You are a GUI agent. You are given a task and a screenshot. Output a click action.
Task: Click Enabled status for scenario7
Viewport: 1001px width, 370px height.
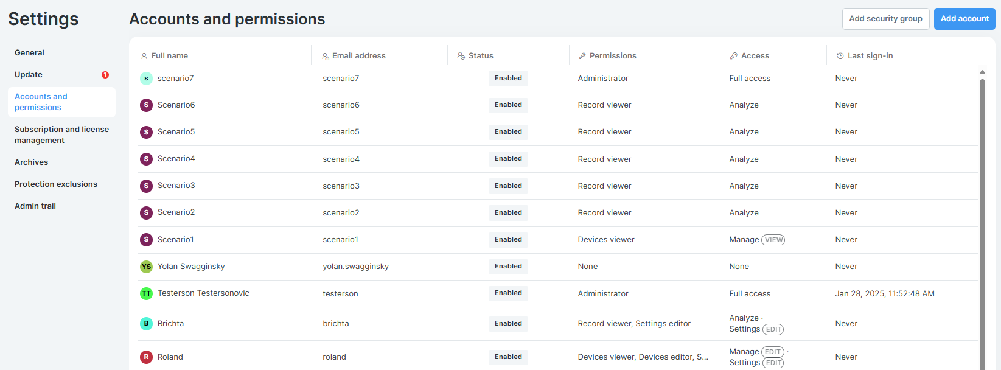click(508, 79)
